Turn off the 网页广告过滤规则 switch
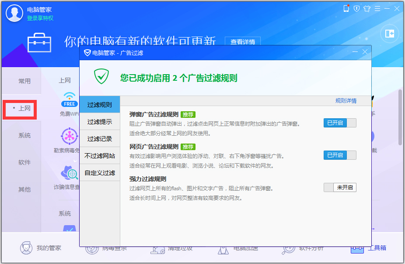Screen dimensions: 405x264 (x=340, y=155)
